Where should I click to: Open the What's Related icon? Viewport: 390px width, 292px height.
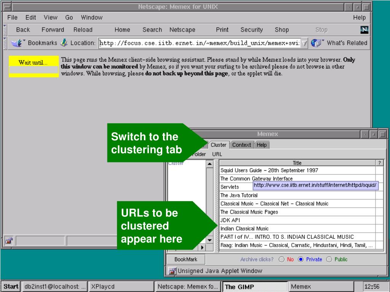tap(317, 43)
